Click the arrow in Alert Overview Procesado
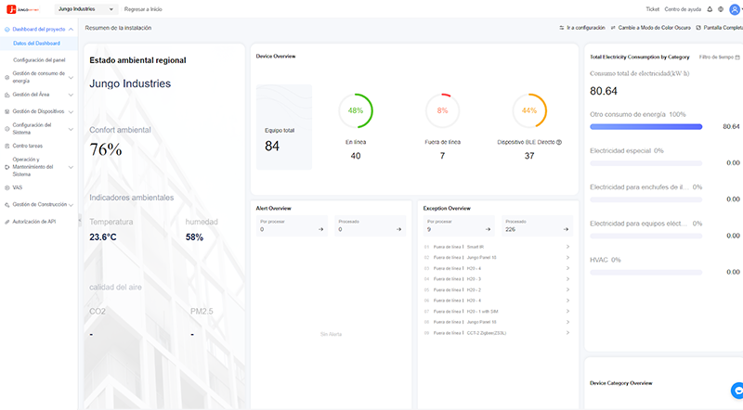The width and height of the screenshot is (743, 410). coord(398,229)
